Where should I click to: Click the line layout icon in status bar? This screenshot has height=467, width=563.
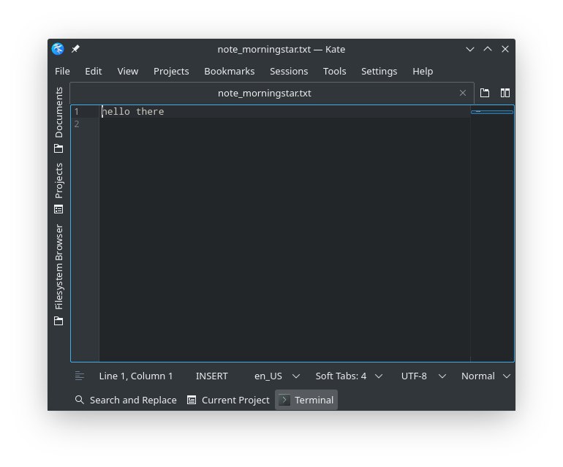80,376
